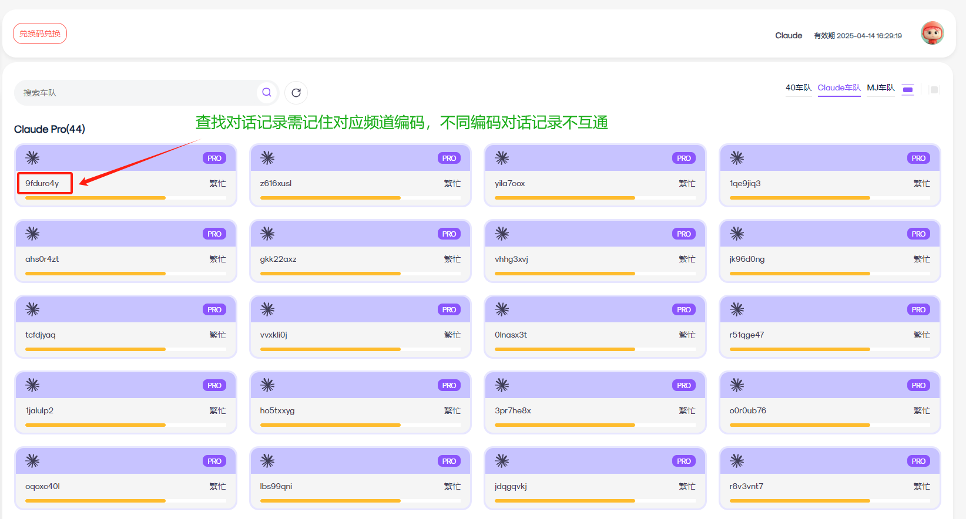Open the user avatar in header
This screenshot has height=519, width=966.
tap(932, 33)
